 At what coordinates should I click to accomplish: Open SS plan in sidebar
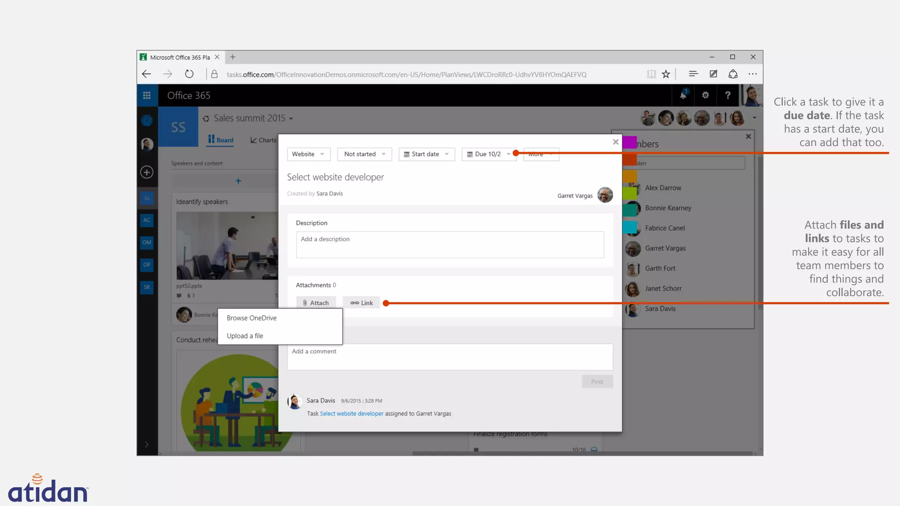[147, 199]
